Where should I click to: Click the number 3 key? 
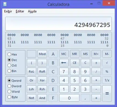tap(85, 89)
